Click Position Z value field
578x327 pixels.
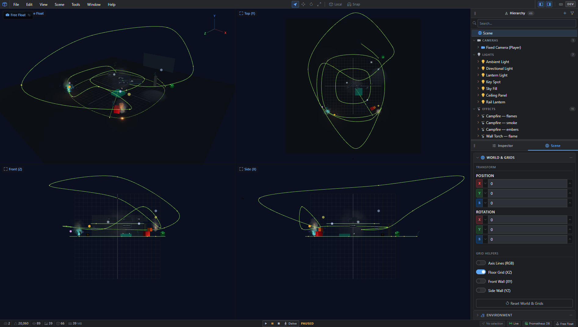point(527,203)
